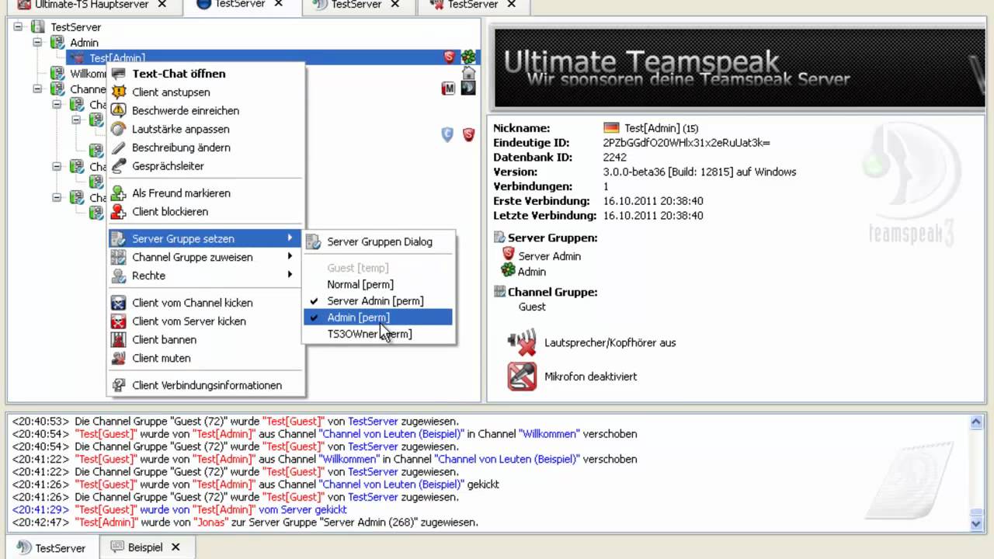Click the chat log scroll-up arrow
The width and height of the screenshot is (994, 559).
click(977, 422)
